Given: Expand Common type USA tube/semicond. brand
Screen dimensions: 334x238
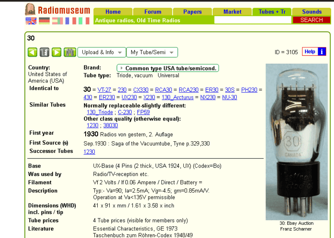Looking at the screenshot, I should 168,68.
